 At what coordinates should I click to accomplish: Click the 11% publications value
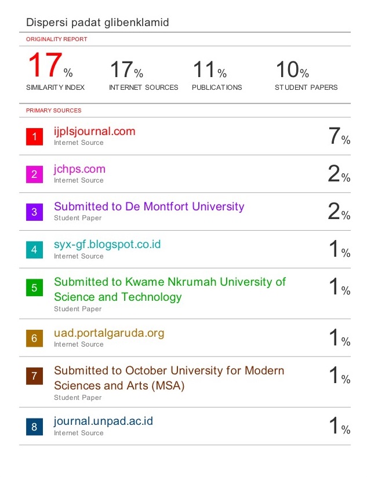(210, 70)
